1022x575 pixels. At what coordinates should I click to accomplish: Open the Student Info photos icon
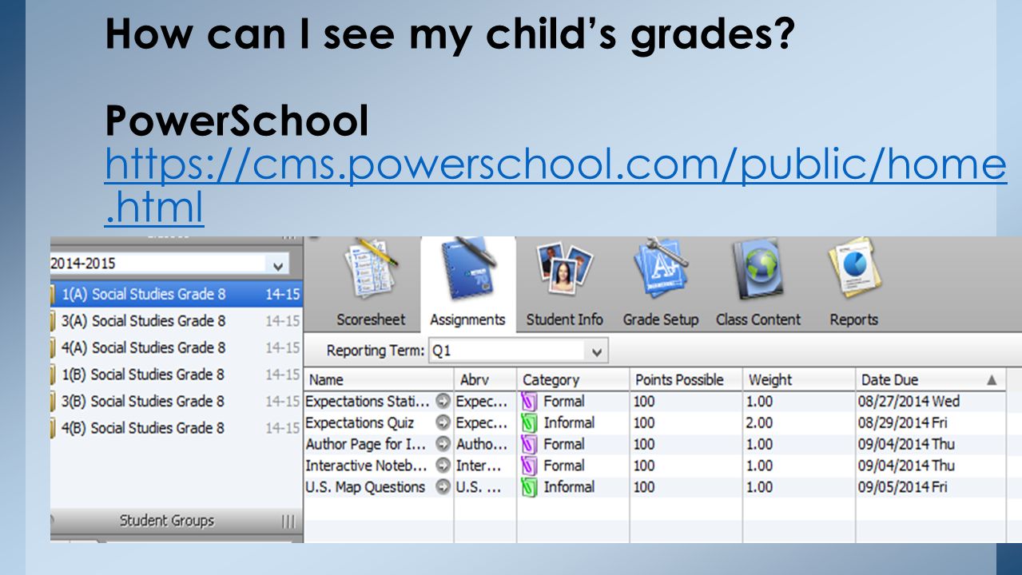point(564,268)
